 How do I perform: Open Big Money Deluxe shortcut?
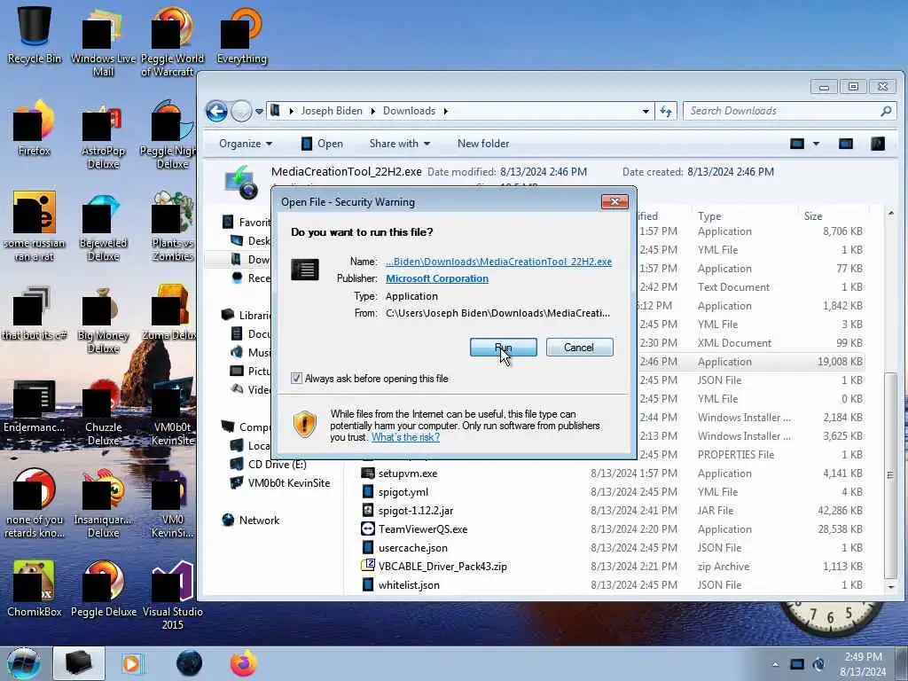point(103,319)
